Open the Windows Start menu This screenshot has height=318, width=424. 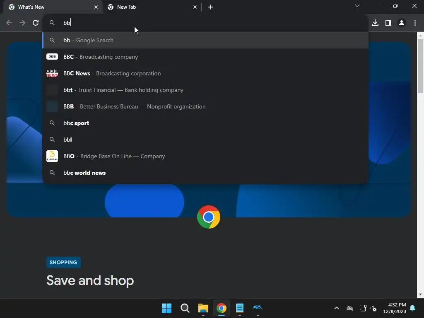[166, 308]
